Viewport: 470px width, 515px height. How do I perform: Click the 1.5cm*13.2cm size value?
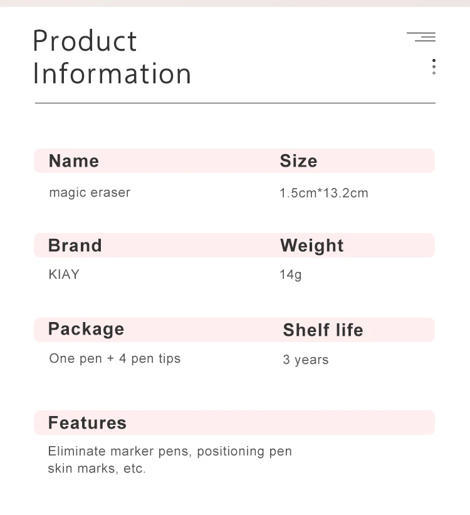324,193
